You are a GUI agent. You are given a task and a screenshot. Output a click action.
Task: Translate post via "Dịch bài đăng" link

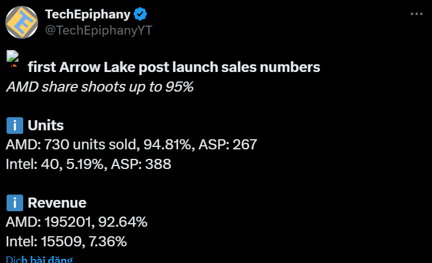(39, 259)
